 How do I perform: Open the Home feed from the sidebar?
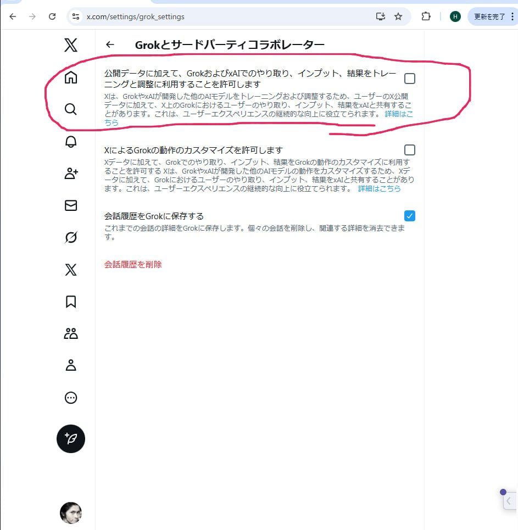70,77
